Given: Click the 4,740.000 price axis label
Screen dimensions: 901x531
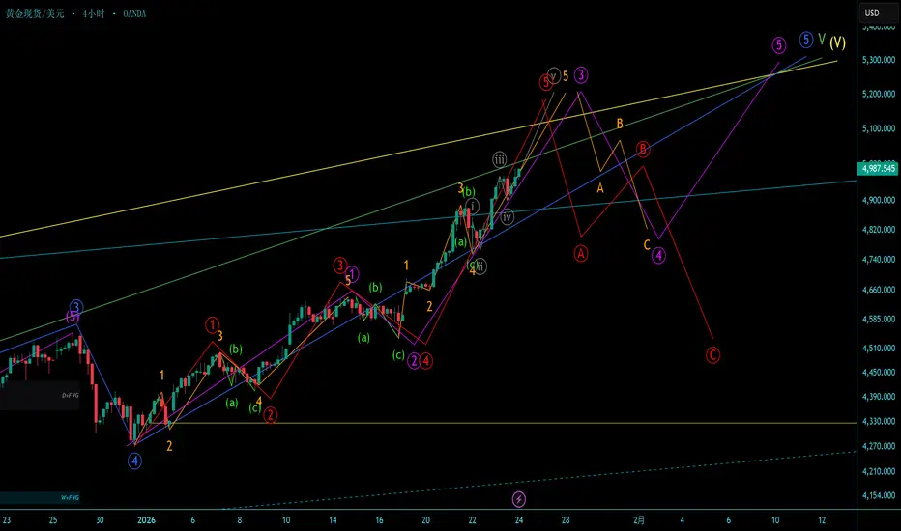Looking at the screenshot, I should pyautogui.click(x=879, y=260).
